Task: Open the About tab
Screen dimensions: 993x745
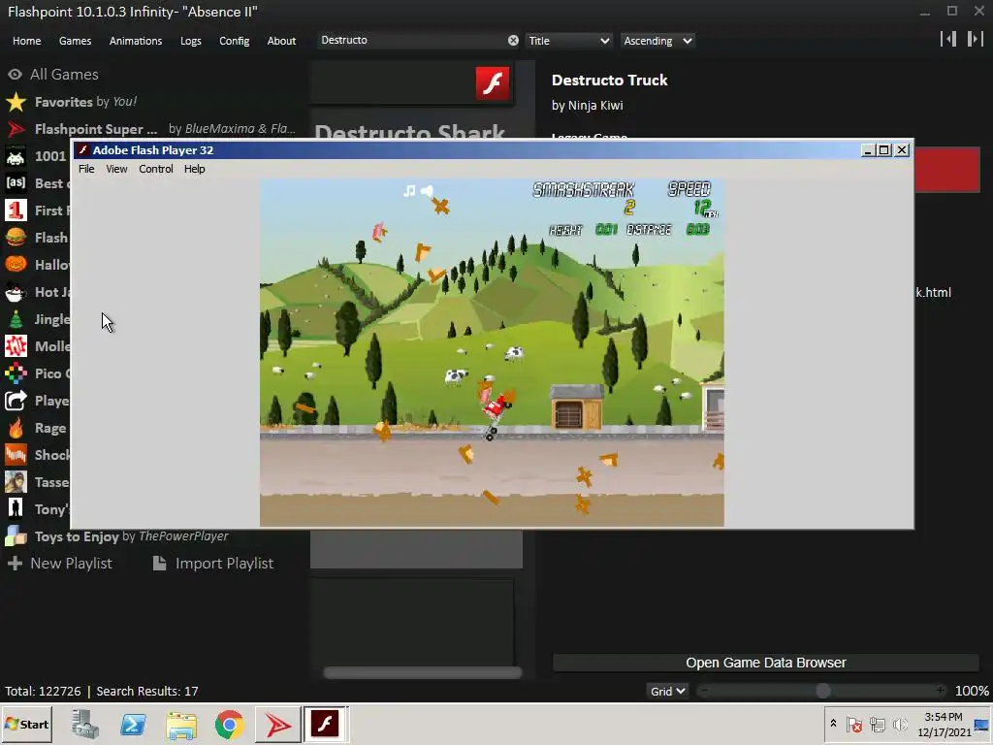Action: 281,41
